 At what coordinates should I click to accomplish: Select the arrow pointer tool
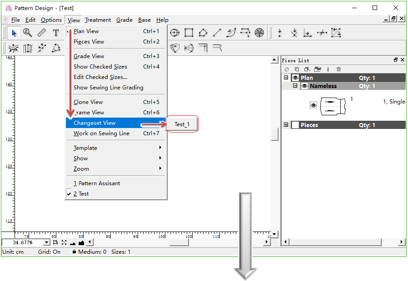(14, 33)
